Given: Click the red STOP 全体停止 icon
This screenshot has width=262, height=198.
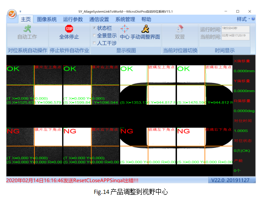Looking at the screenshot, I should coord(69,29).
